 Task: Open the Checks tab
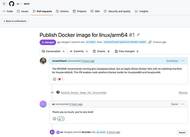point(101,51)
